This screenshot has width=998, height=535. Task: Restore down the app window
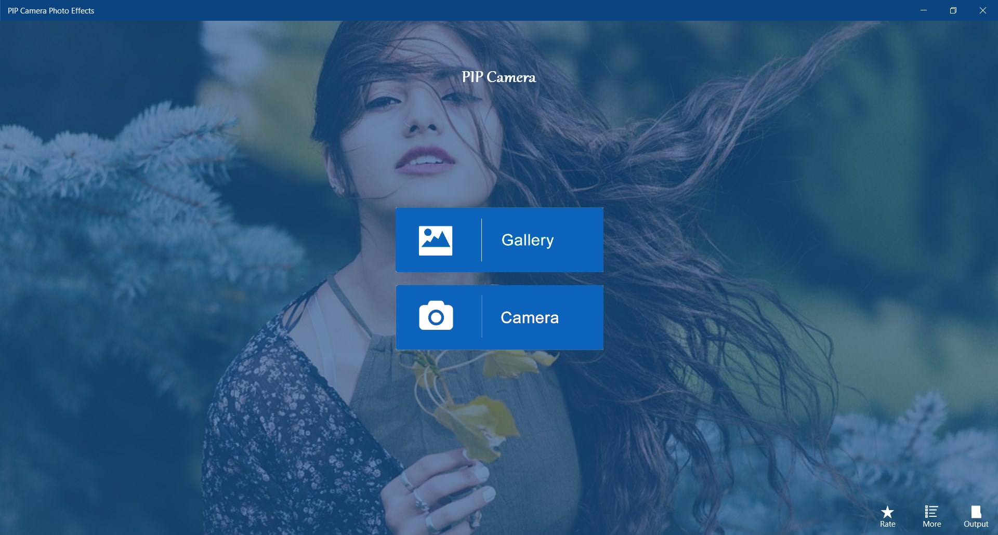point(953,10)
